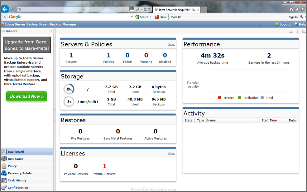Expand the Google toolbar More menu

[x=175, y=17]
